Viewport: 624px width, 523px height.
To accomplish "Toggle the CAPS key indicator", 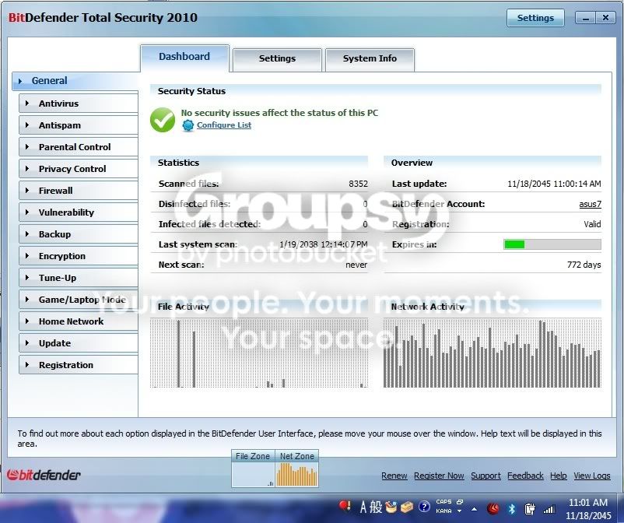I will coord(443,502).
